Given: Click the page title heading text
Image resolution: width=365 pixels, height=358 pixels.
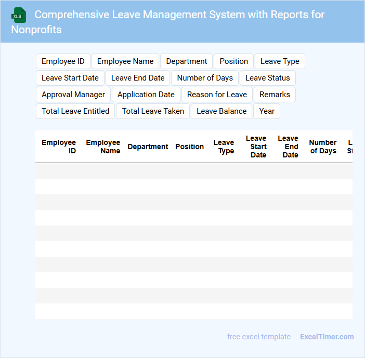Looking at the screenshot, I should (x=179, y=15).
